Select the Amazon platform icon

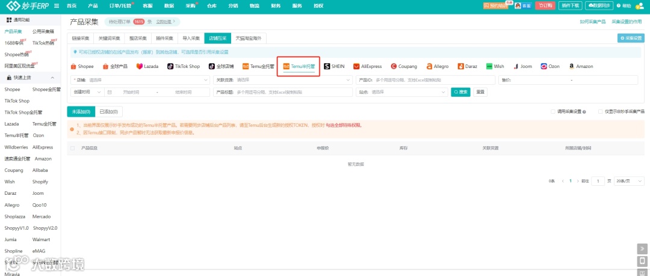(x=572, y=66)
